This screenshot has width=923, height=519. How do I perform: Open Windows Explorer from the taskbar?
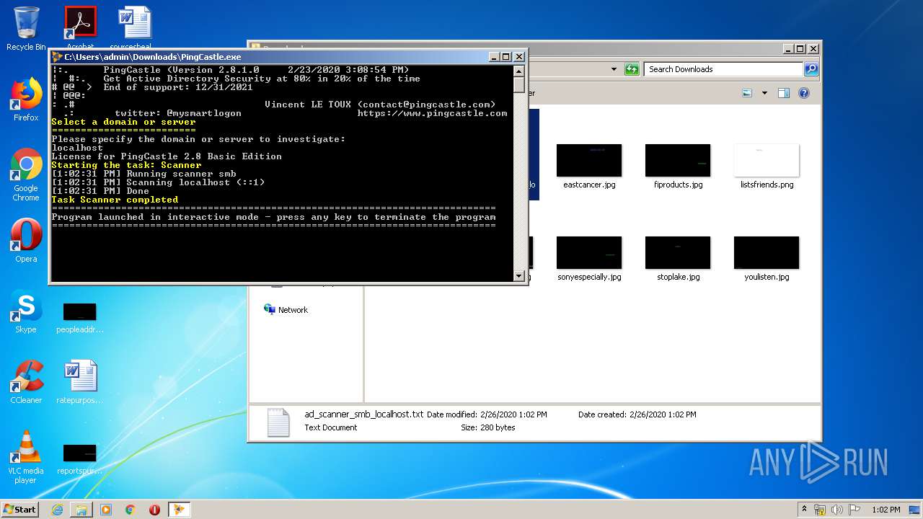(x=81, y=510)
